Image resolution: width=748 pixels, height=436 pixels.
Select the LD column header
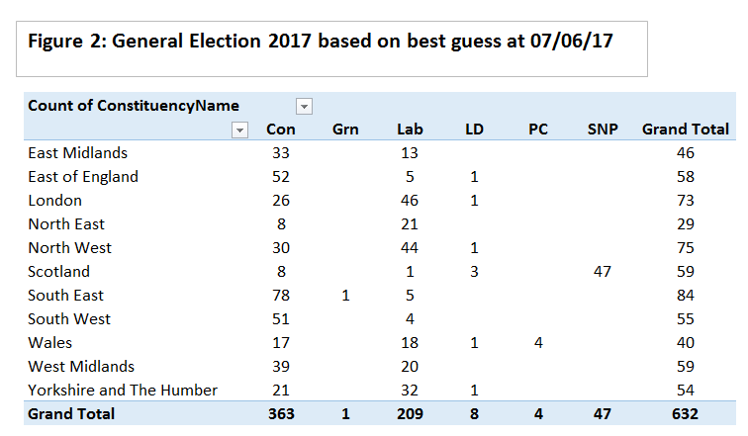tap(475, 130)
